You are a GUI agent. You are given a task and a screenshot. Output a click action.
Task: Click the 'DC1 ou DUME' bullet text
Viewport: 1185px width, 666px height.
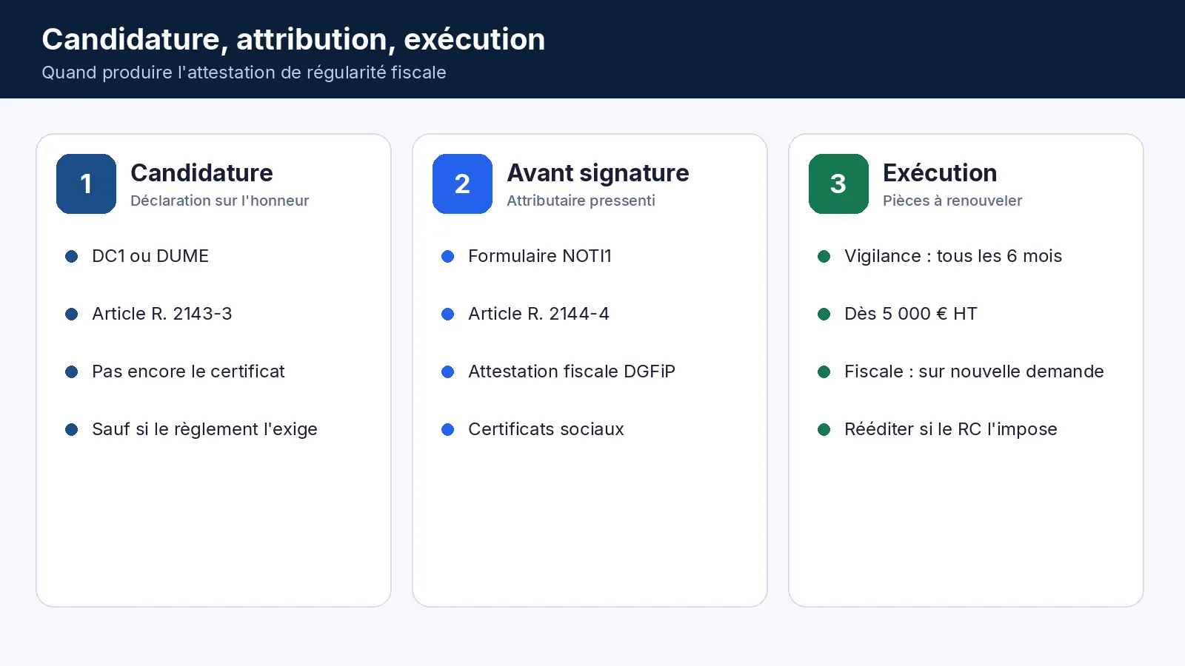tap(150, 256)
